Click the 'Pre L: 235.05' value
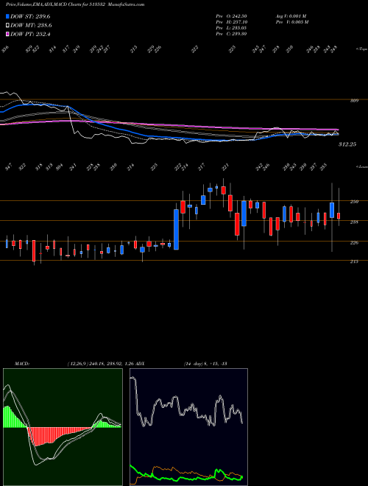Image resolution: width=368 pixels, height=486 pixels. point(231,27)
